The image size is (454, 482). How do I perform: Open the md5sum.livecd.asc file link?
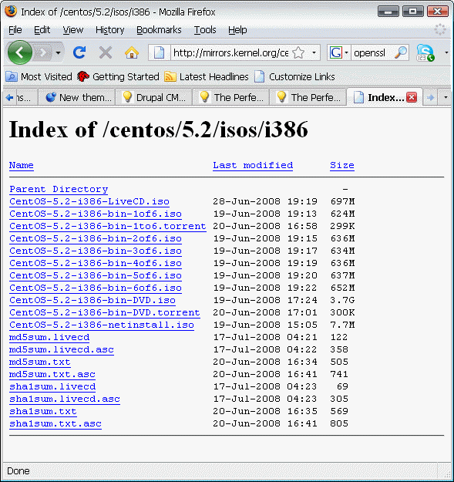[62, 349]
